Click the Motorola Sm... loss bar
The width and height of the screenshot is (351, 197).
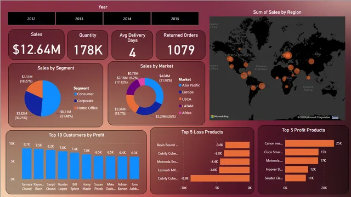tap(235, 161)
